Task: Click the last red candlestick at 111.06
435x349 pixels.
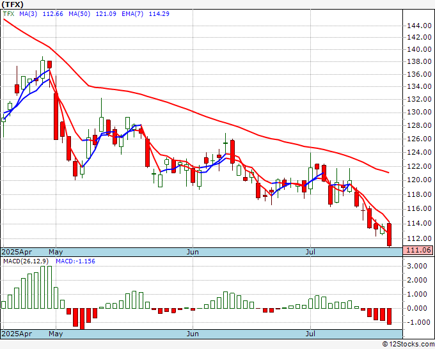Action: tap(389, 235)
